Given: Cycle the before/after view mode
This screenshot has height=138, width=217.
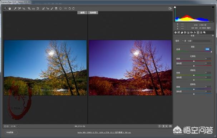Looking at the screenshot, I should (x=159, y=126).
